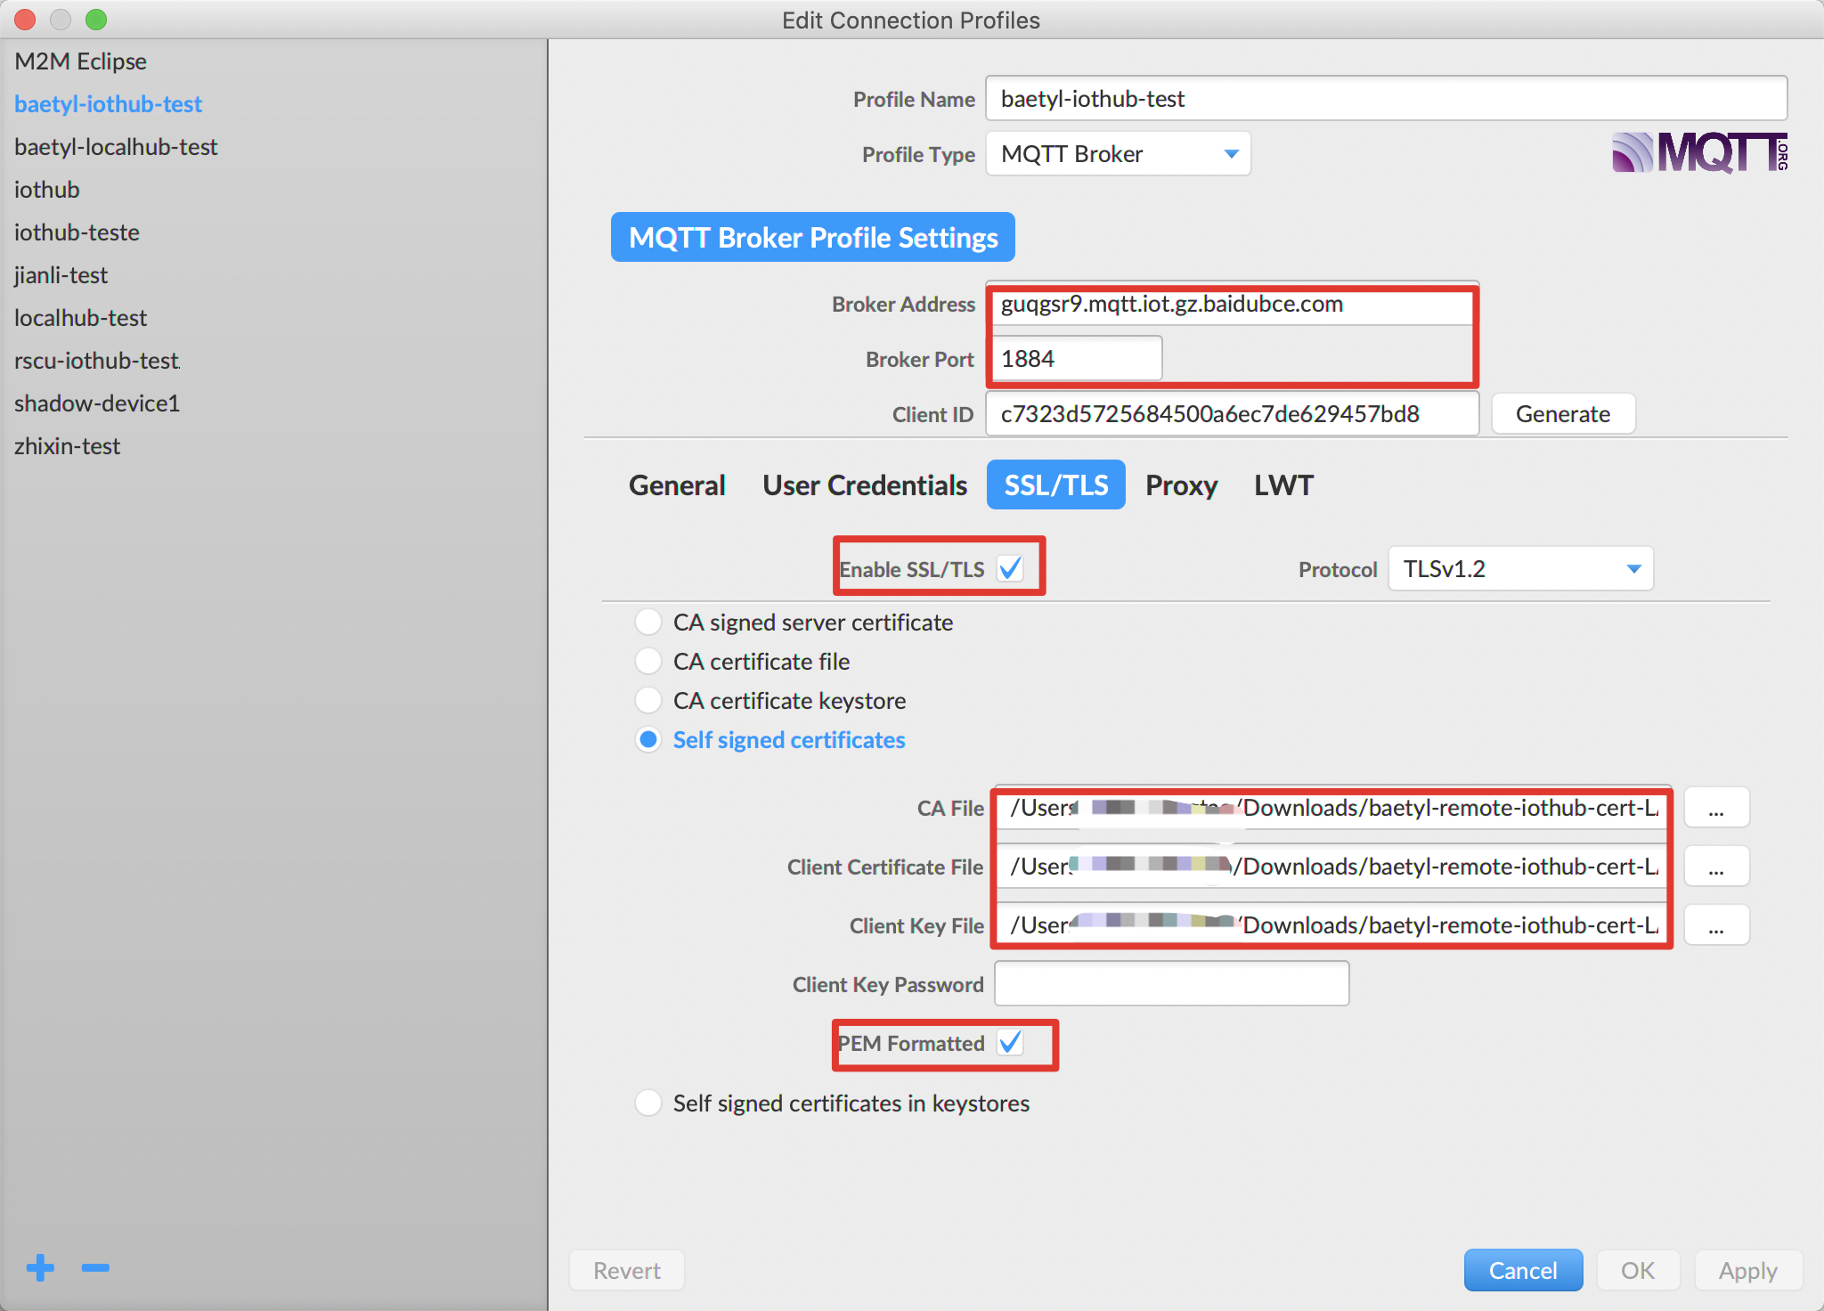
Task: Focus the Broker Port field
Action: pos(1074,359)
